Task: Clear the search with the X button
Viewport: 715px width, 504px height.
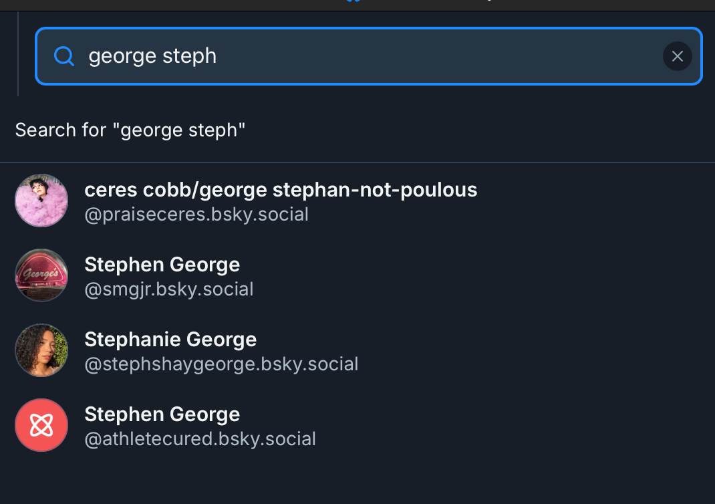Action: point(677,56)
